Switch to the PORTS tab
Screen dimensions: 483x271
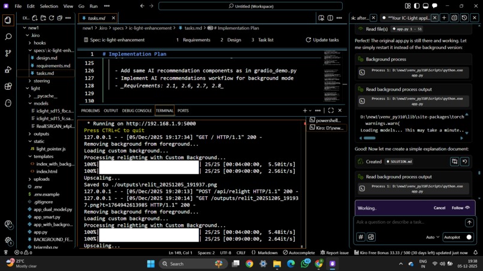click(x=183, y=111)
